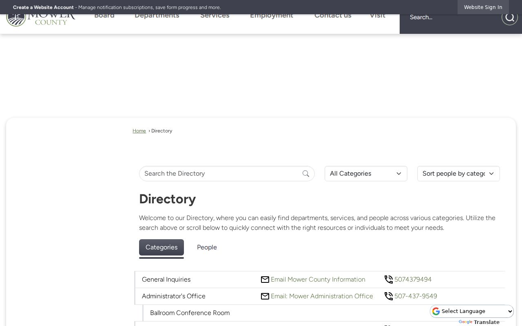Call the 507-437-9549 phone link
The image size is (522, 326).
[416, 296]
